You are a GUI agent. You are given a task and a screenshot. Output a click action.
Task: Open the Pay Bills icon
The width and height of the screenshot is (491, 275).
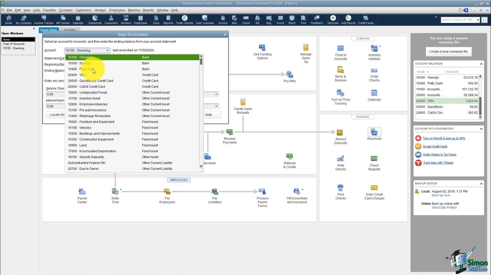[289, 77]
